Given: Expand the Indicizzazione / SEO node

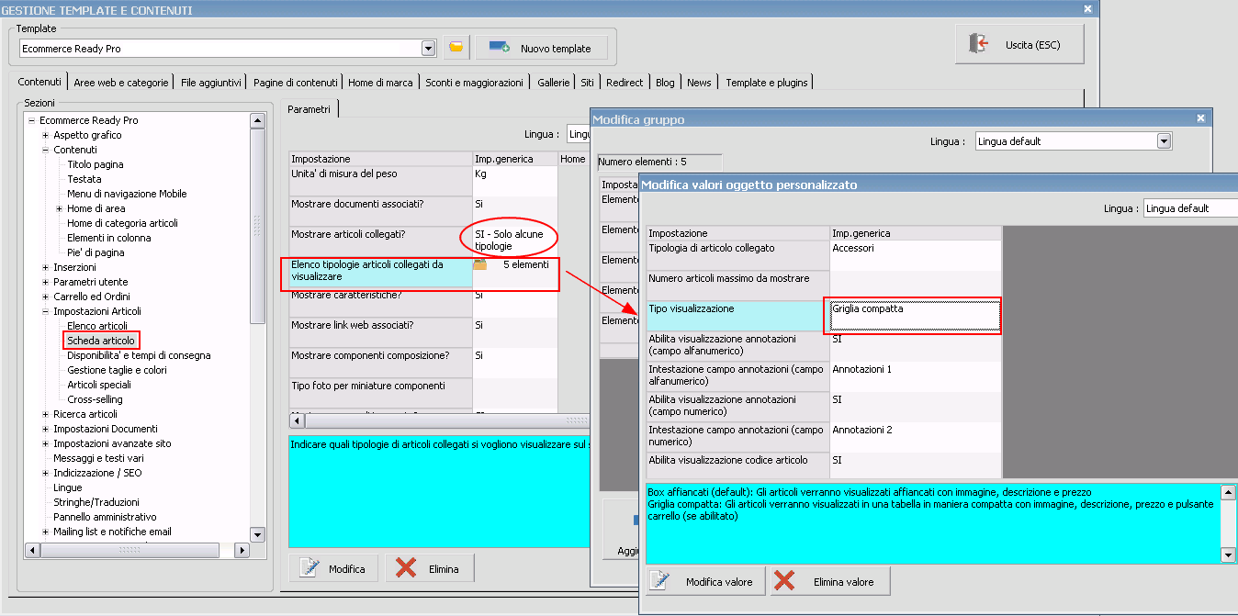Looking at the screenshot, I should coord(46,473).
